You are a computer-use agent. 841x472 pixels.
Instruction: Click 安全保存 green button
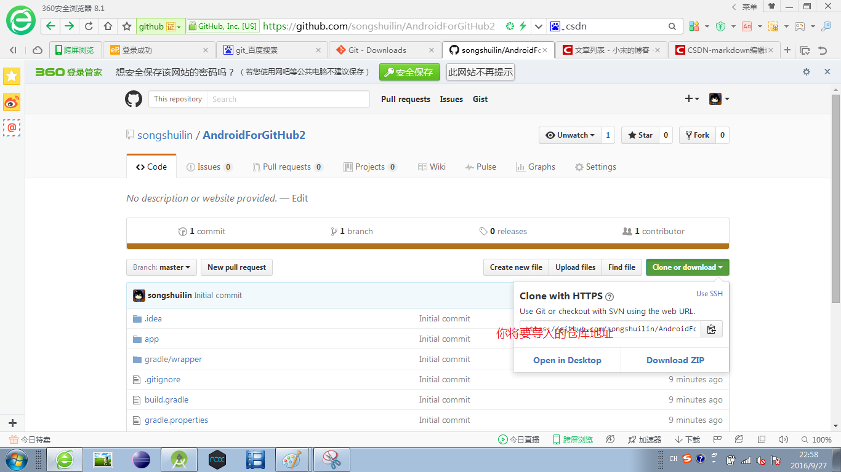point(409,72)
